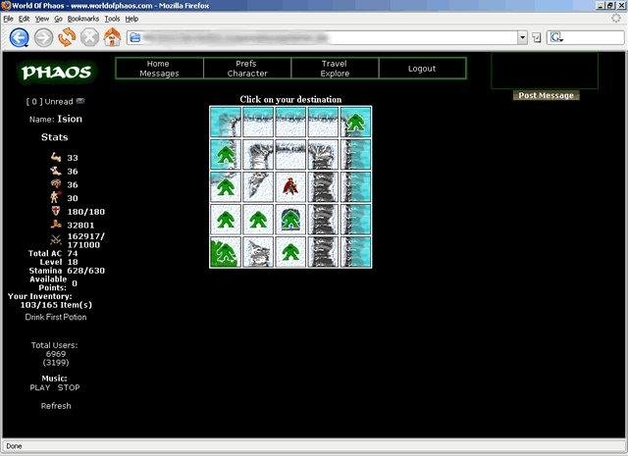Click the greyed Stop loading button
Image resolution: width=628 pixels, height=456 pixels.
pos(89,37)
